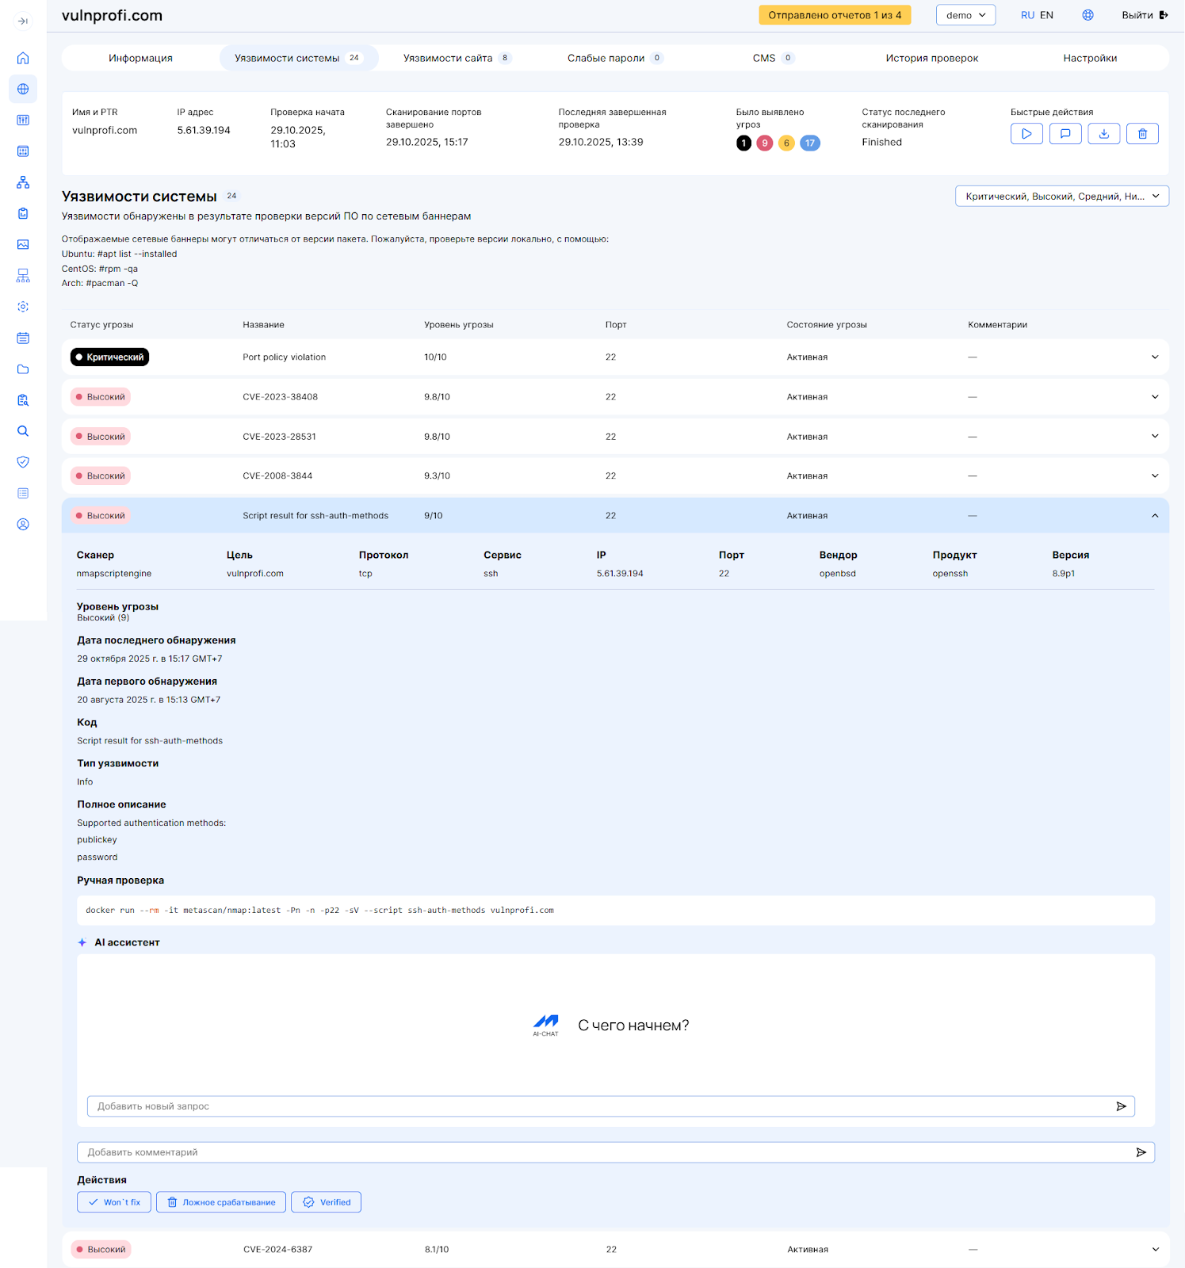1185x1268 pixels.
Task: Mark as Ложное срабатывание
Action: point(221,1202)
